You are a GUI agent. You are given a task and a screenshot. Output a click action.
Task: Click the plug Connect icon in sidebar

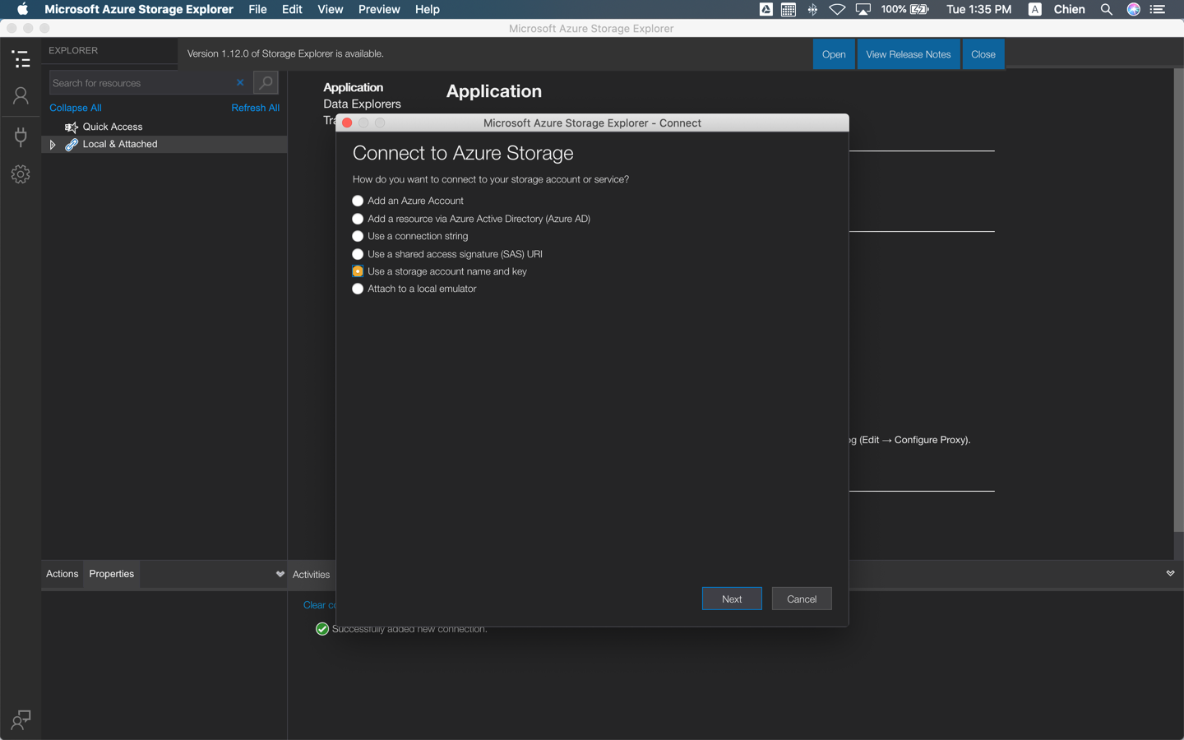pos(21,136)
